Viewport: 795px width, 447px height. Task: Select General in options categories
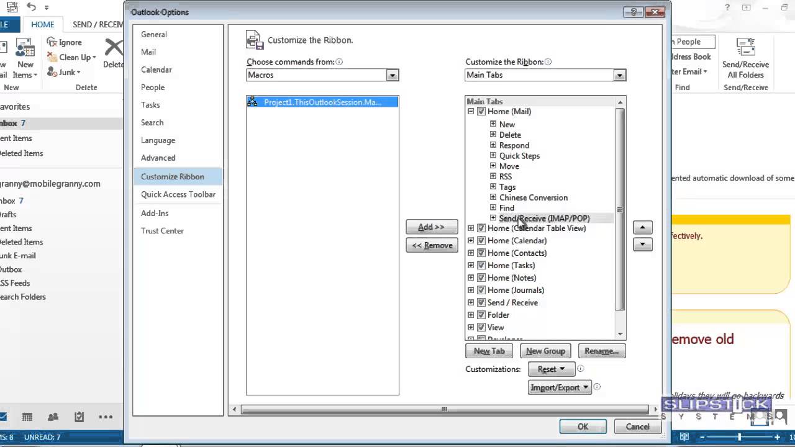click(153, 35)
